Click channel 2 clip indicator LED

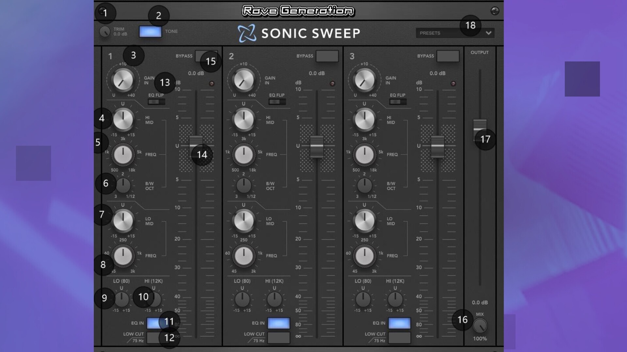coord(332,83)
